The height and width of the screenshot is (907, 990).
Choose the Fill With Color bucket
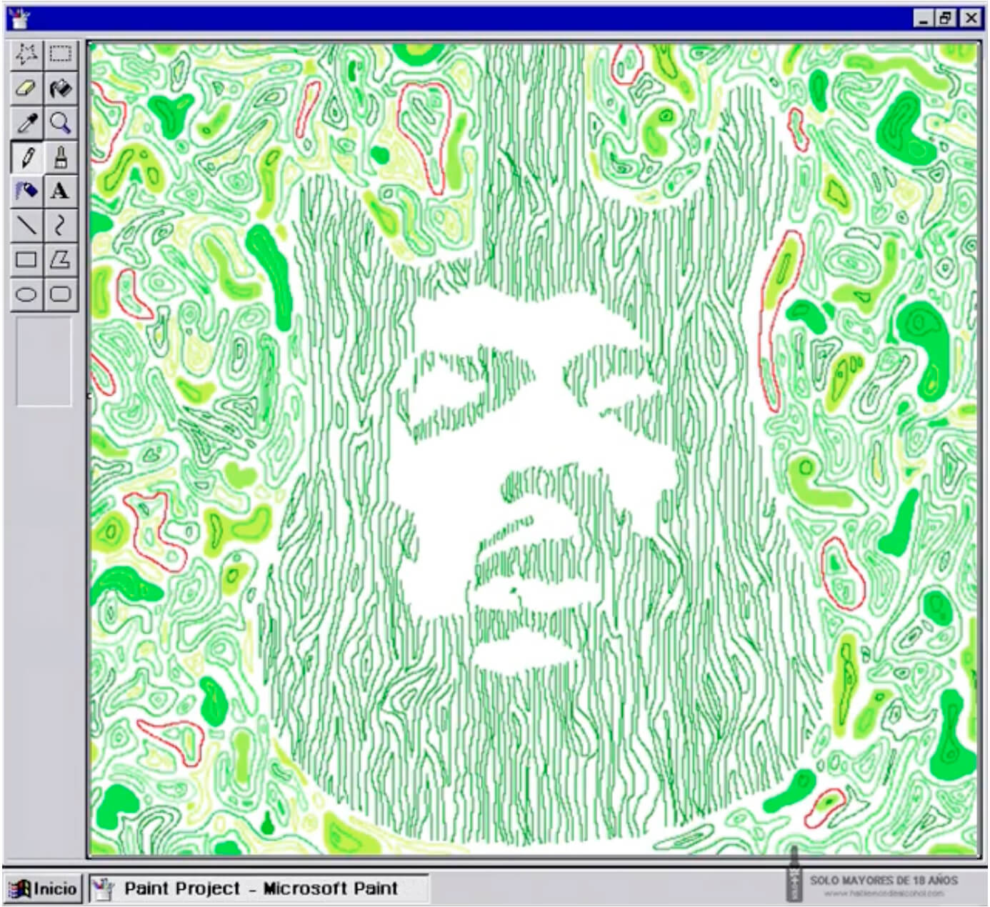61,89
